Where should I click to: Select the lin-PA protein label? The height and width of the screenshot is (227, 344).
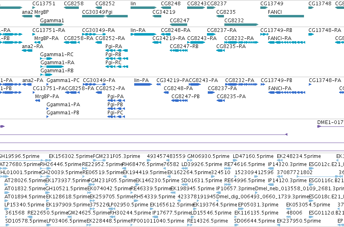click(141, 80)
